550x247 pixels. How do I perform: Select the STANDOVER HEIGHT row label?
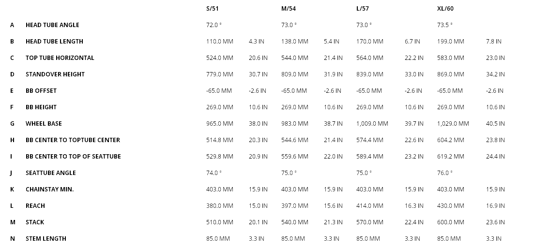[x=55, y=74]
